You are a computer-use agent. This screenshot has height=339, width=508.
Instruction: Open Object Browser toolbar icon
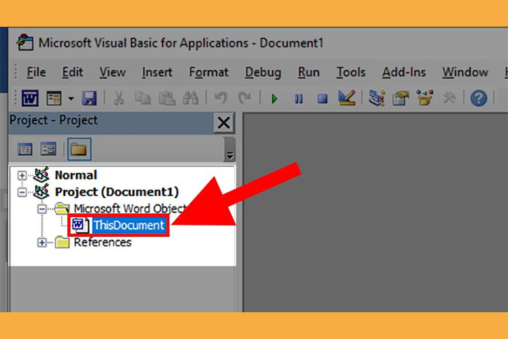click(425, 98)
